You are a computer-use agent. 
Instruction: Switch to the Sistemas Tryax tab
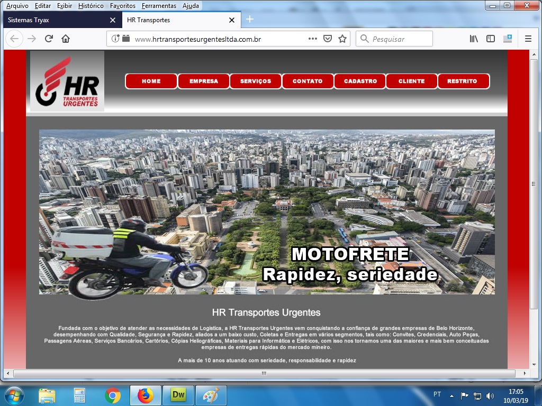click(58, 20)
